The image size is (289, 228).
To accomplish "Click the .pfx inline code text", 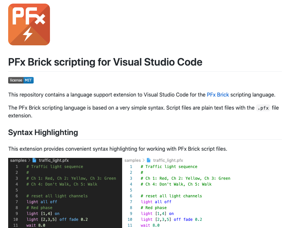I will [263, 108].
